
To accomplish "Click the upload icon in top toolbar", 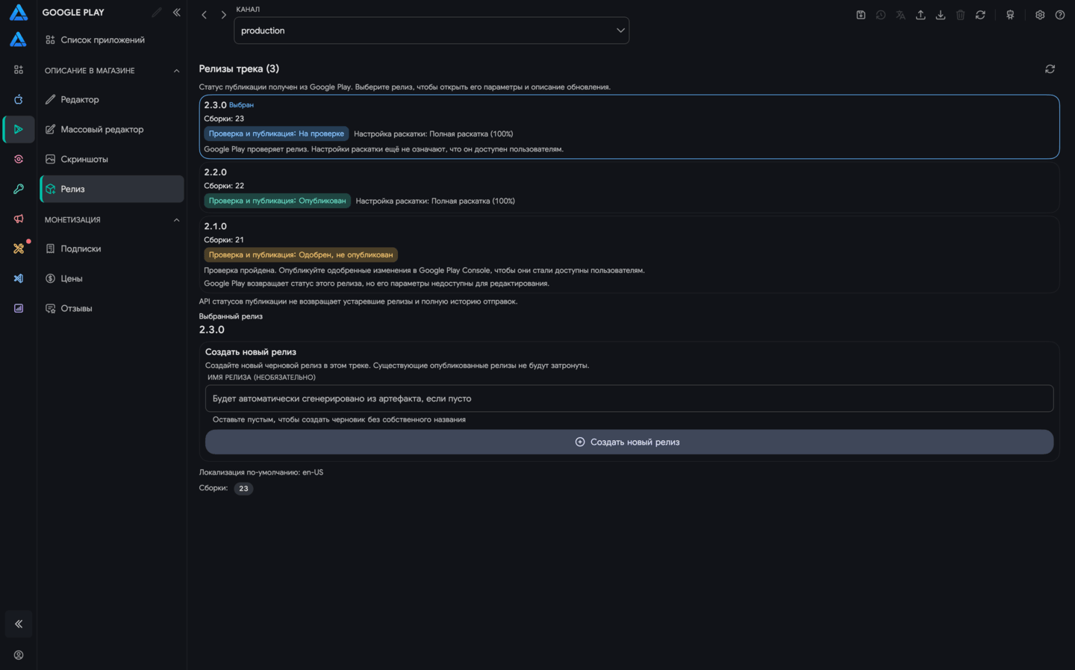I will pos(920,15).
